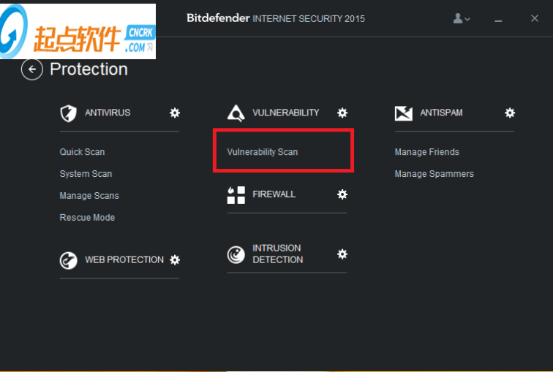The image size is (553, 372).
Task: Click the back arrow next to Protection
Action: (x=31, y=69)
